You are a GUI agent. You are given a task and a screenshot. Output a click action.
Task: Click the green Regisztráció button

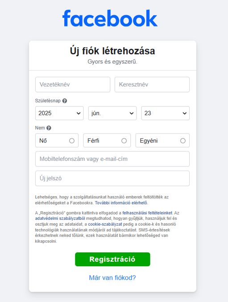112,260
